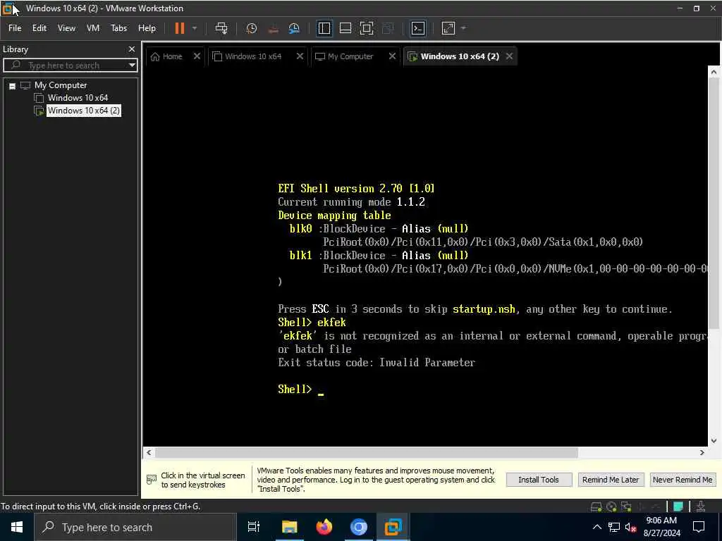Viewport: 722px width, 541px height.
Task: Click the Unity mode toolbar icon
Action: [x=388, y=28]
